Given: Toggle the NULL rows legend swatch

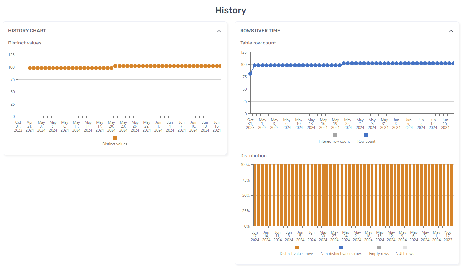Looking at the screenshot, I should [405, 247].
